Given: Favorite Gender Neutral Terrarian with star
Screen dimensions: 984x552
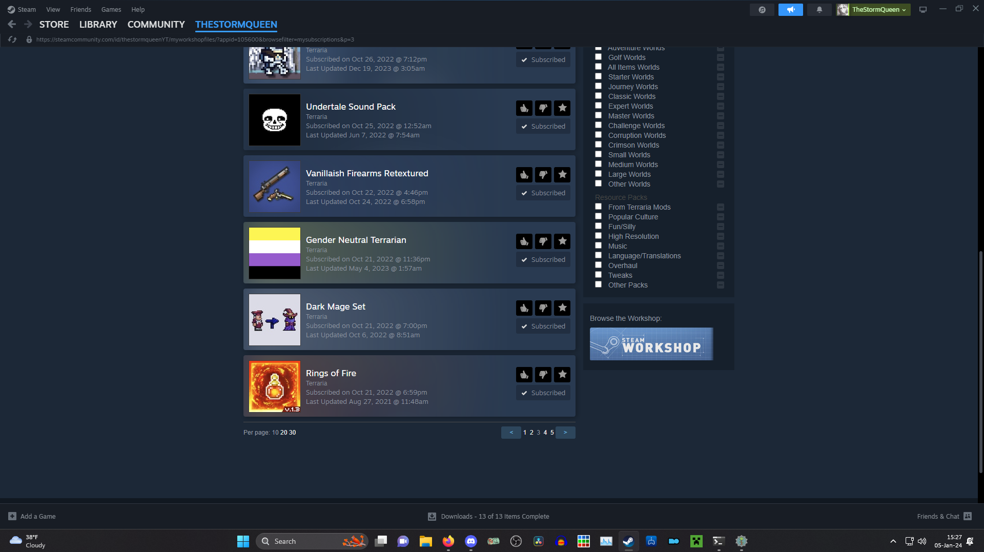Looking at the screenshot, I should pos(562,241).
